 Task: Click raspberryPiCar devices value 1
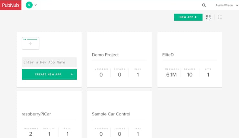(x=49, y=134)
